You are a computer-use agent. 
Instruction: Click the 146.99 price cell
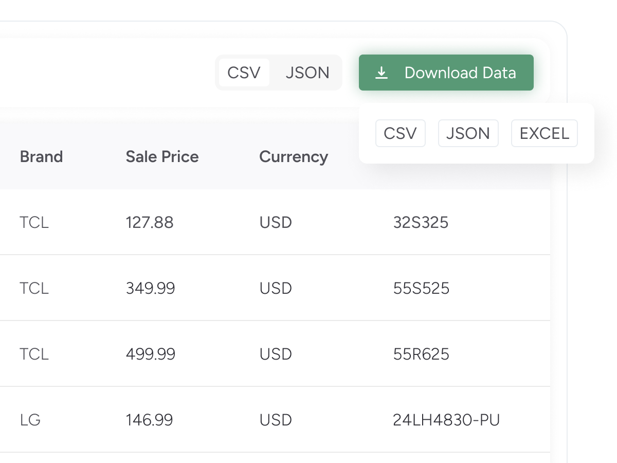tap(149, 420)
